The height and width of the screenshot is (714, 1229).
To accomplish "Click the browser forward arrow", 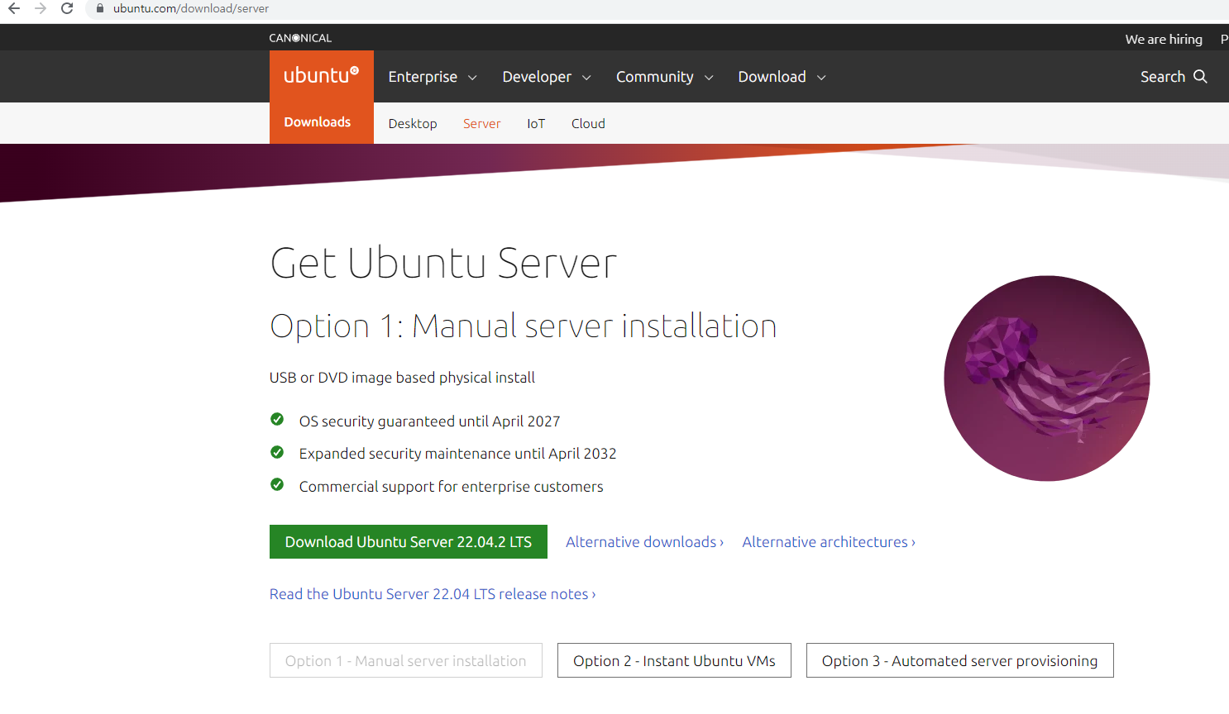I will tap(41, 8).
